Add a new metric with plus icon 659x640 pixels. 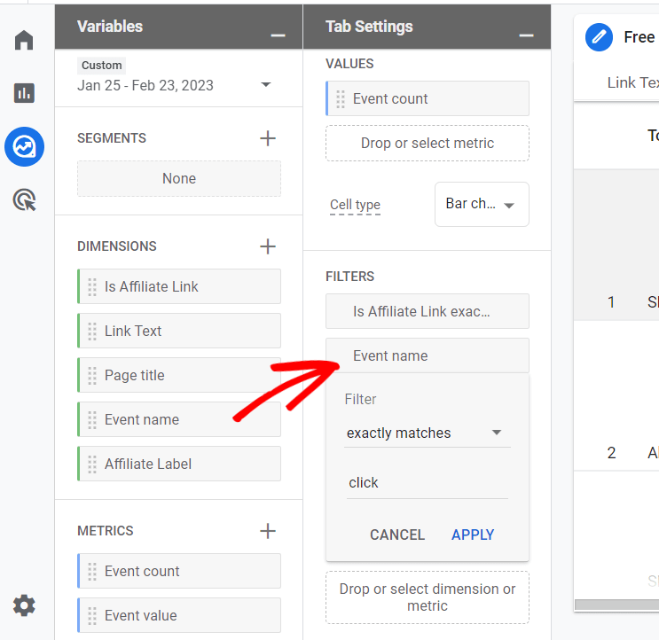click(267, 531)
